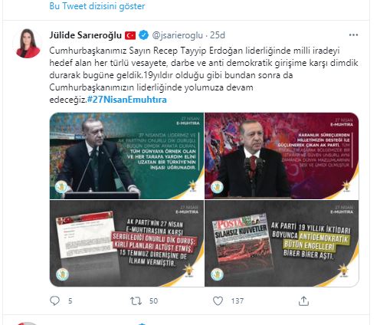Open the three-dot more options menu

click(x=353, y=35)
